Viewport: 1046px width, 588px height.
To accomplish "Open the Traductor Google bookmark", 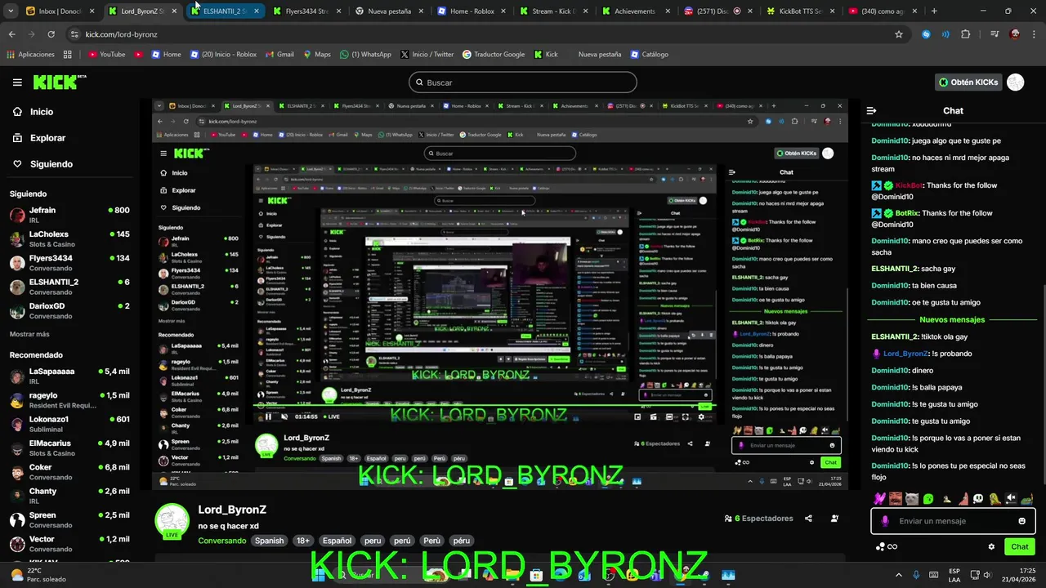I will pos(494,55).
